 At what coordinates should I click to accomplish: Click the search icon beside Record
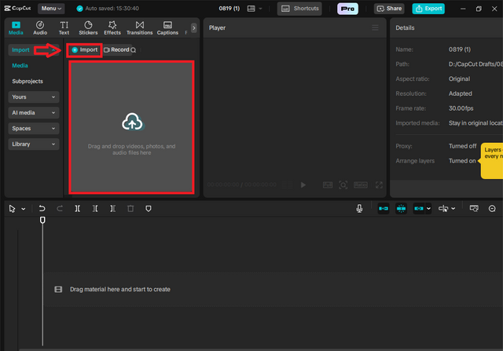tap(134, 50)
